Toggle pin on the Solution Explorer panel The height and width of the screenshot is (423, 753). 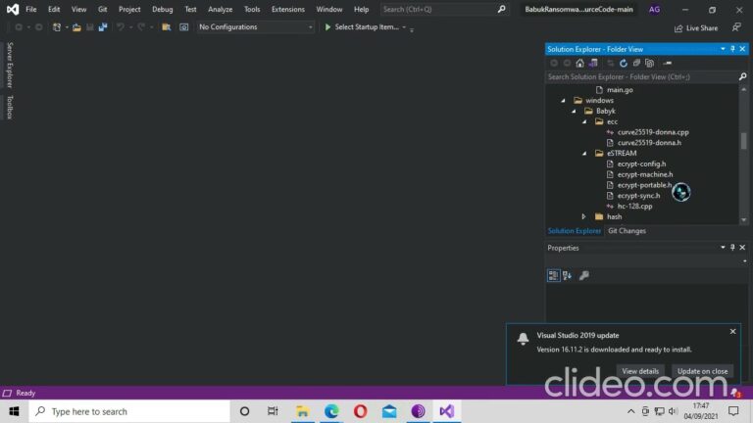click(732, 49)
